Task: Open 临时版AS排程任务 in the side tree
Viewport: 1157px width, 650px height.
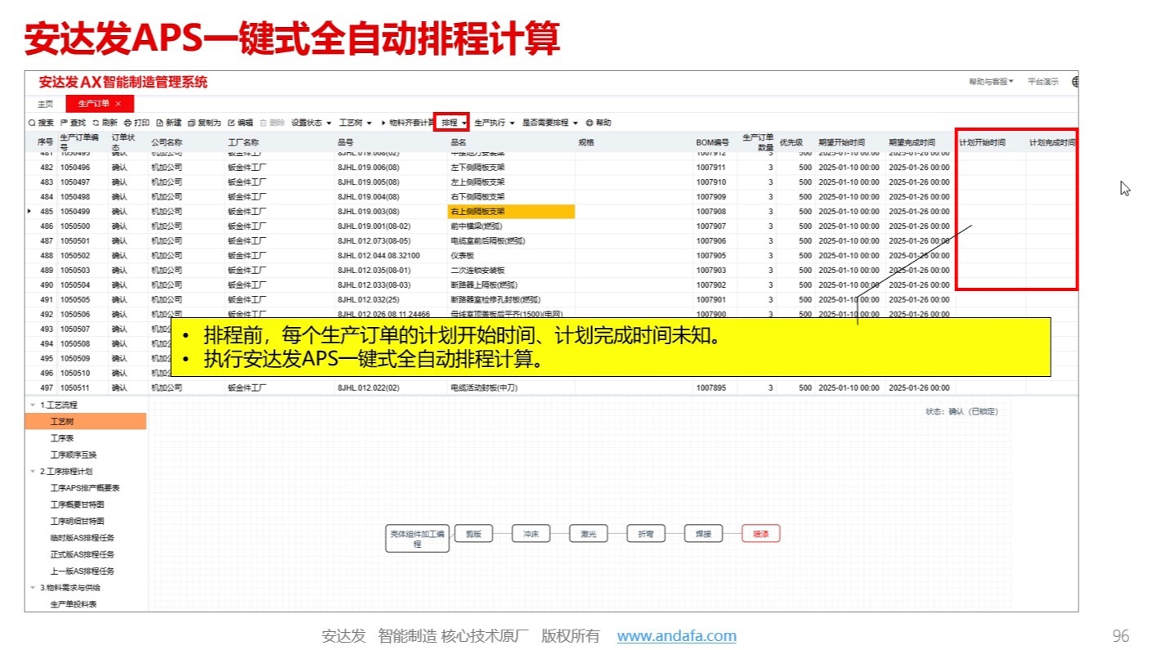Action: (83, 538)
